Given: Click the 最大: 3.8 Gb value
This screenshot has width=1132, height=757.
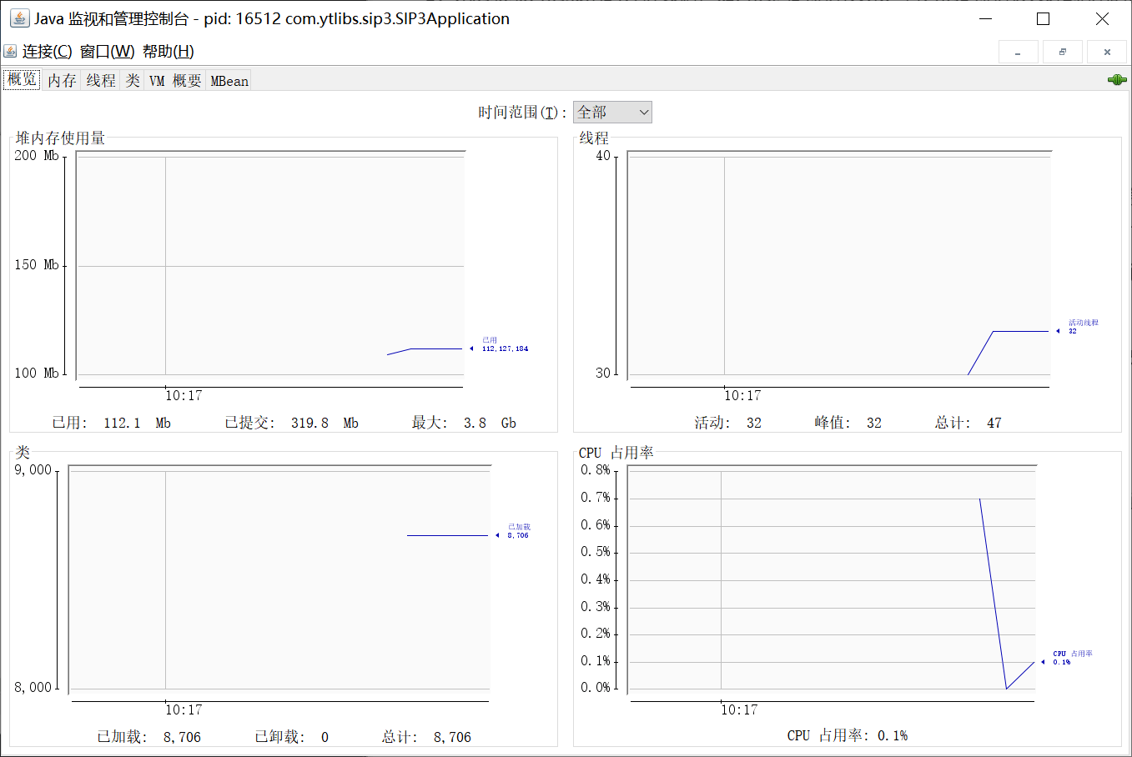Looking at the screenshot, I should coord(464,423).
